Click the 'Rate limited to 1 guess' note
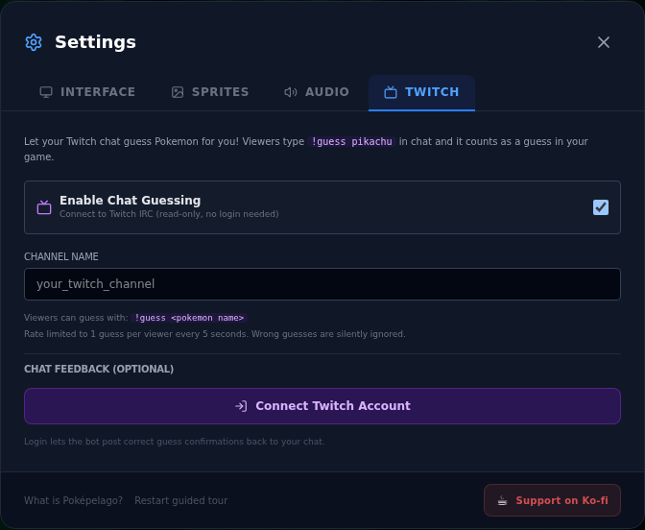Viewport: 645px width, 530px height. tap(215, 334)
